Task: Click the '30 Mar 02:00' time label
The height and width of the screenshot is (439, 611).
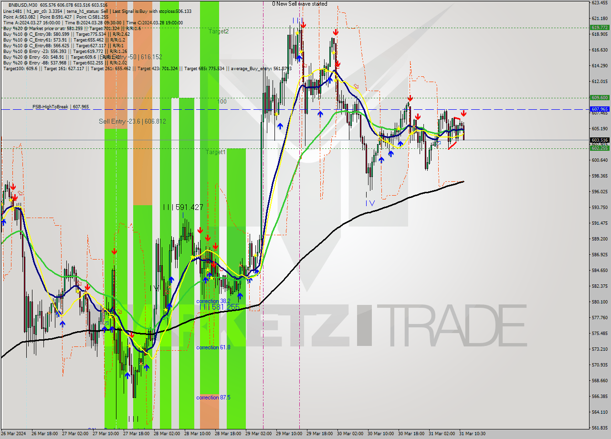Action: (x=350, y=434)
